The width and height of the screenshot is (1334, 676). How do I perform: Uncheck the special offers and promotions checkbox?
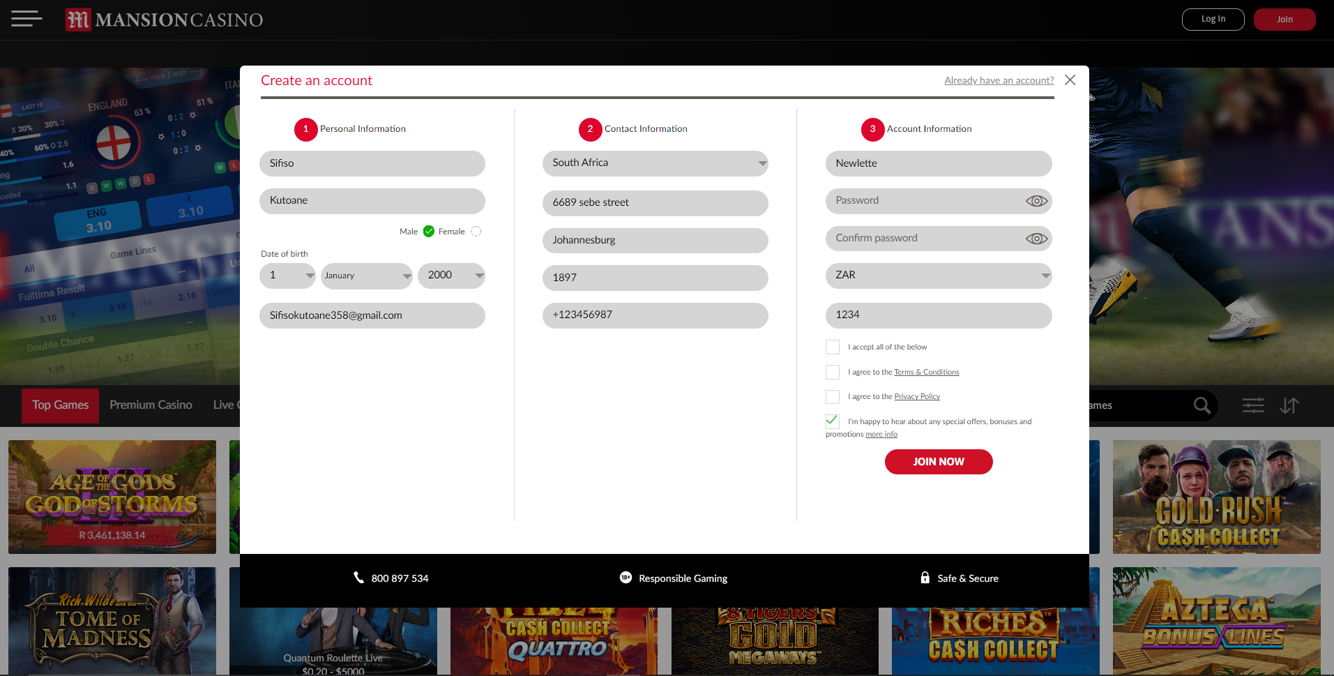coord(833,421)
